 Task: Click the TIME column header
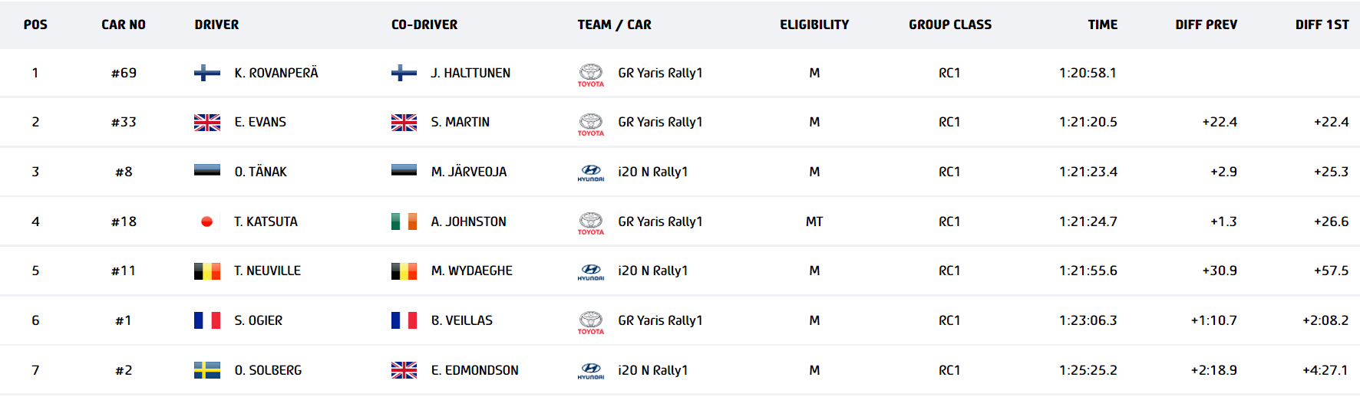[x=1102, y=25]
